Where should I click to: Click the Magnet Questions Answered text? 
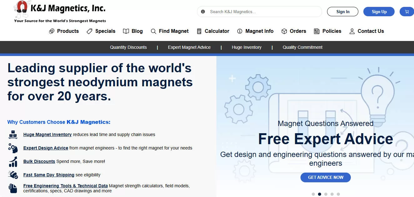[x=326, y=124]
